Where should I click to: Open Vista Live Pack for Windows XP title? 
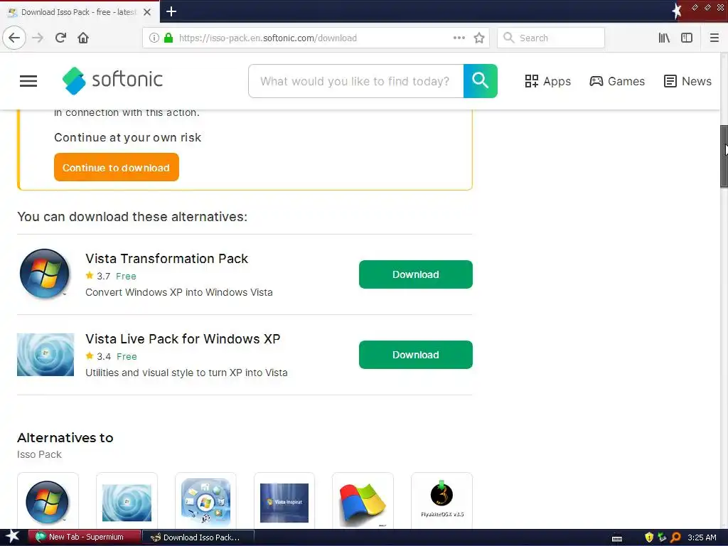pos(183,339)
